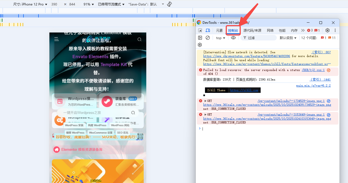Open the 已停用节流模式 throttling dropdown
Screen dimensions: 348x183
click(x=111, y=4)
